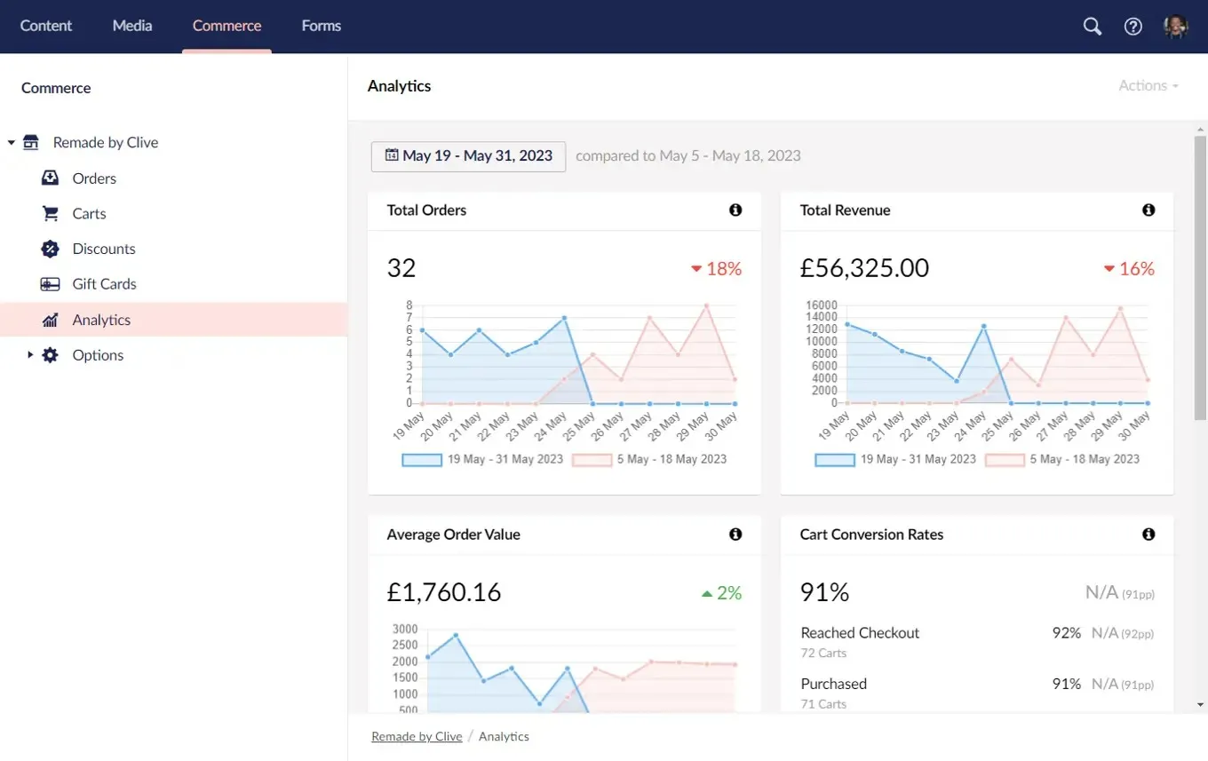Click the store icon beside Remade by Clive

click(31, 141)
